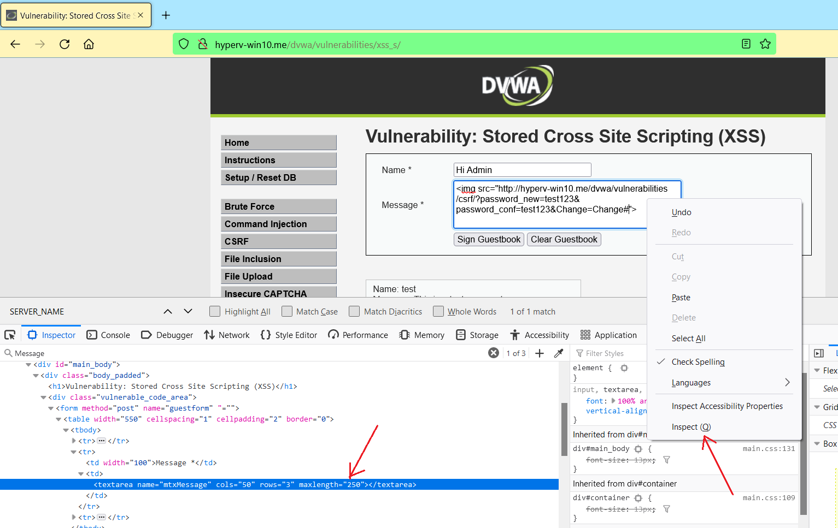Enable the Highlight All checkbox
This screenshot has width=838, height=528.
[215, 311]
